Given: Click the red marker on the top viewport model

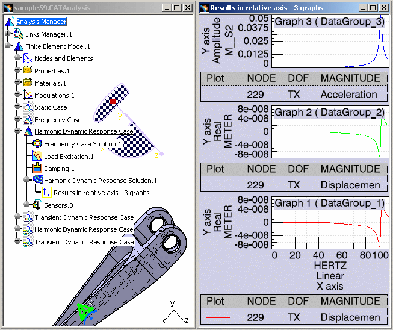Looking at the screenshot, I should pos(113,101).
